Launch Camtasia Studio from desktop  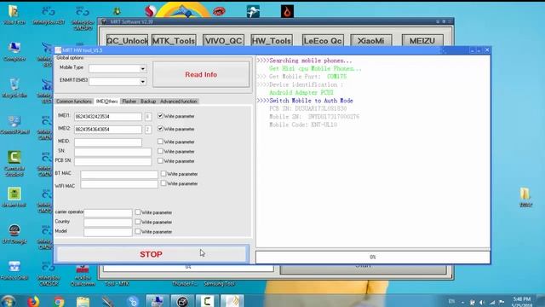[x=14, y=163]
